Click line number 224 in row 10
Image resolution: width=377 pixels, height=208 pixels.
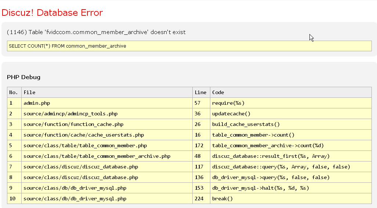pos(199,198)
